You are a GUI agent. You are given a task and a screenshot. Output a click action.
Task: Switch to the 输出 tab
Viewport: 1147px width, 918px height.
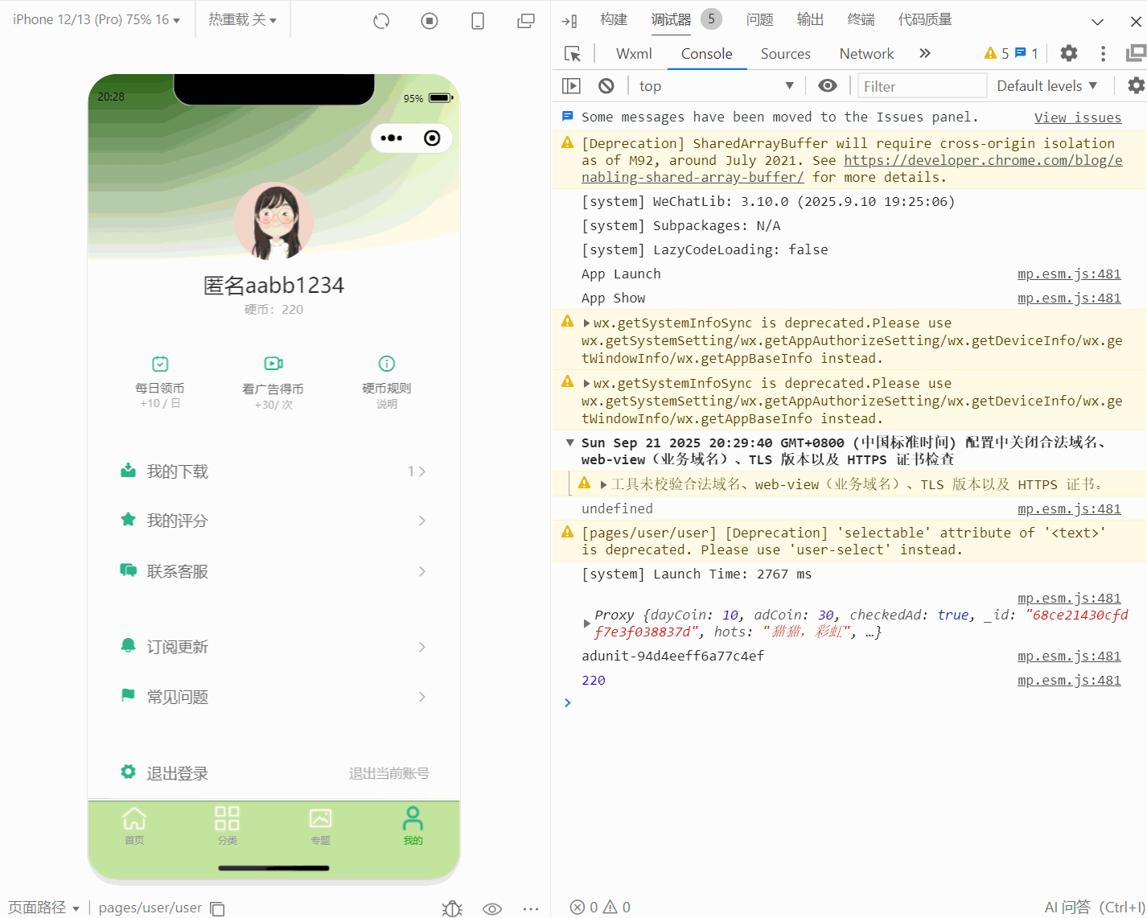tap(810, 19)
